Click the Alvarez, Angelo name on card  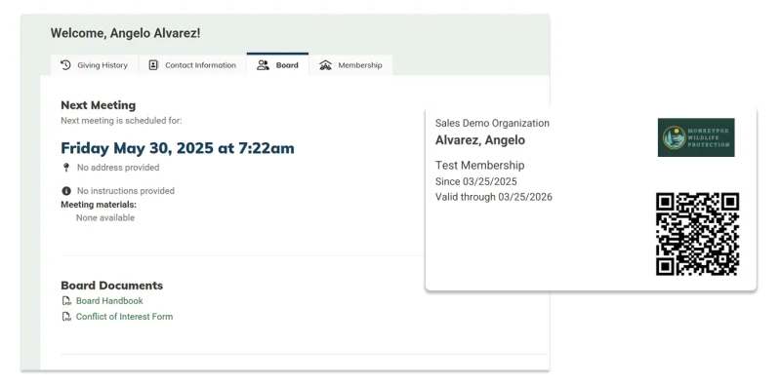[480, 140]
